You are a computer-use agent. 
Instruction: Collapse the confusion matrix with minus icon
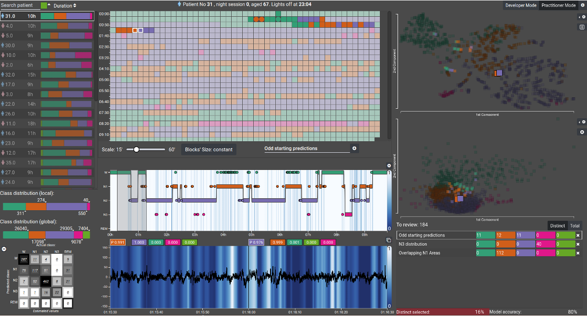[3, 248]
